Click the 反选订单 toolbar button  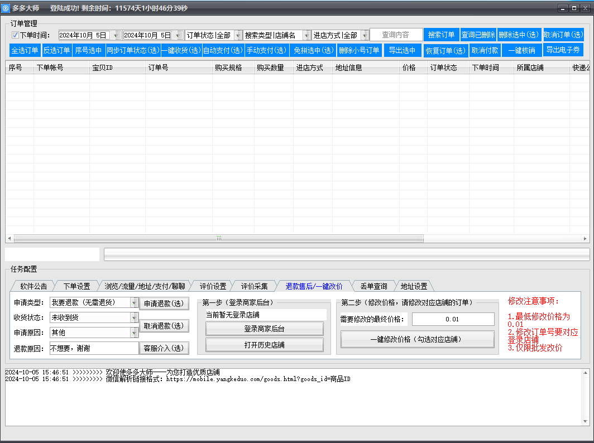(57, 50)
